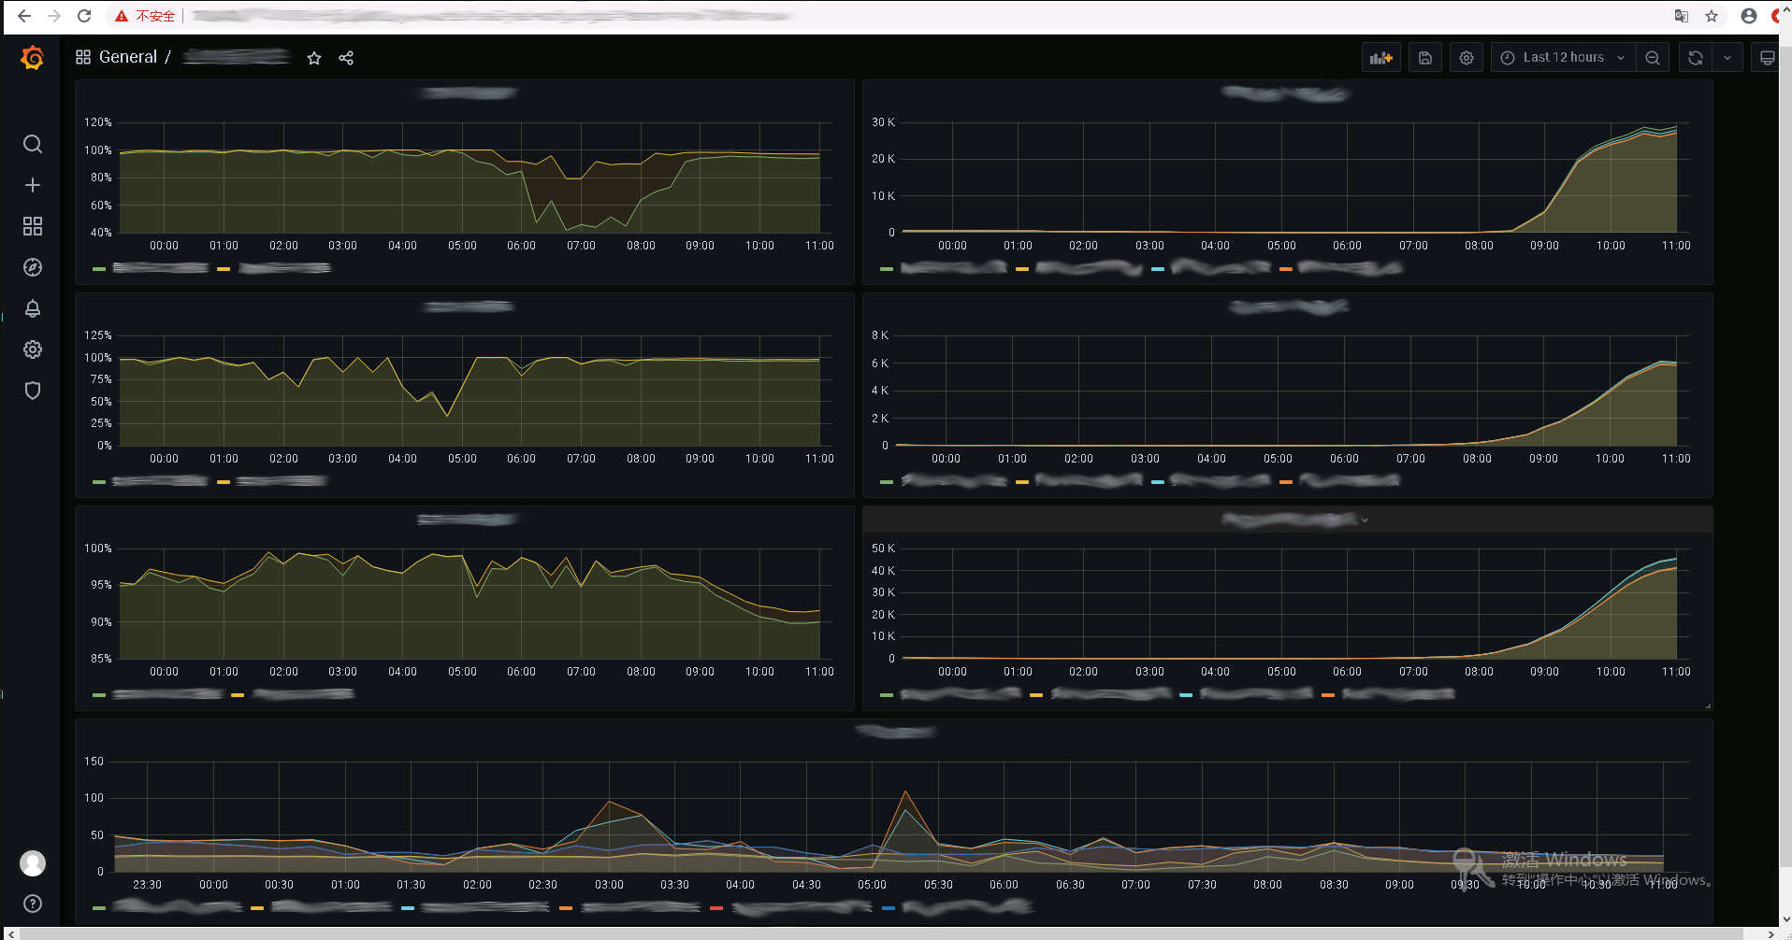Cycle view mode with monitor icon
This screenshot has width=1792, height=940.
[x=1767, y=58]
